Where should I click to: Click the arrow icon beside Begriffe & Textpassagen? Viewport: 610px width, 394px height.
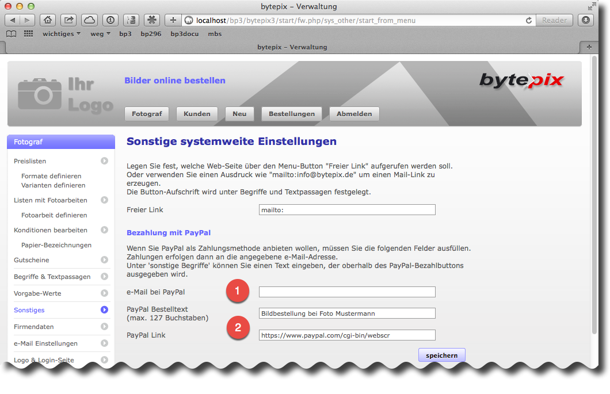pos(104,277)
